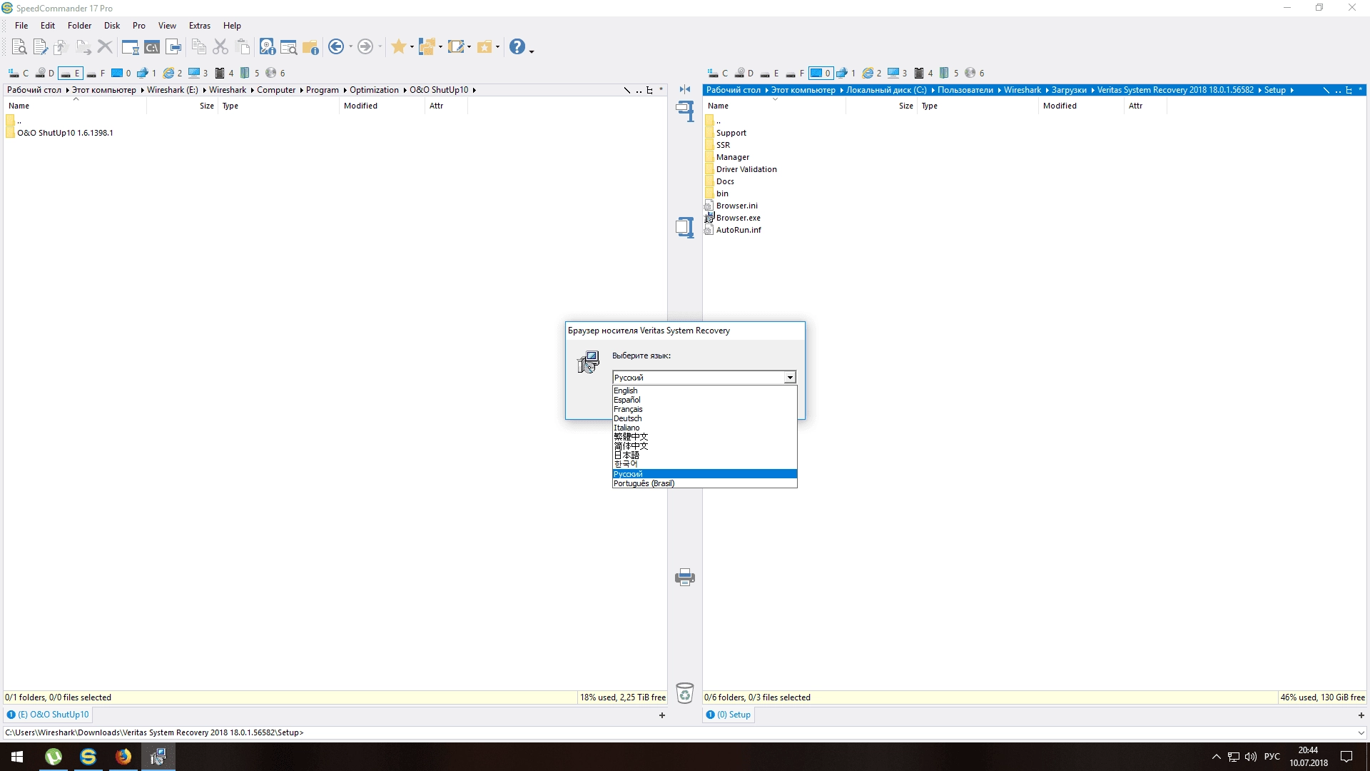Open the Windows Start button
This screenshot has width=1370, height=771.
click(x=17, y=757)
